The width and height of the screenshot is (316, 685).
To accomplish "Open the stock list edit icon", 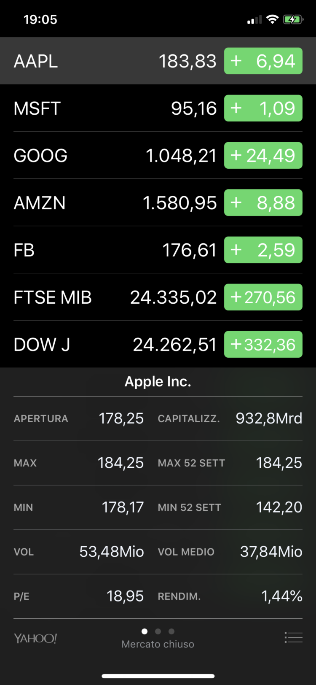I will 293,637.
